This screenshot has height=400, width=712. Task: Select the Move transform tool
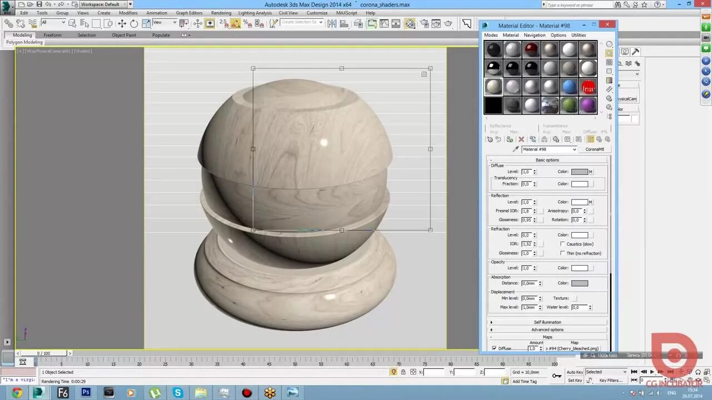122,23
